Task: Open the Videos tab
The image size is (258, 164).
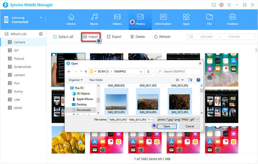Action: click(117, 20)
